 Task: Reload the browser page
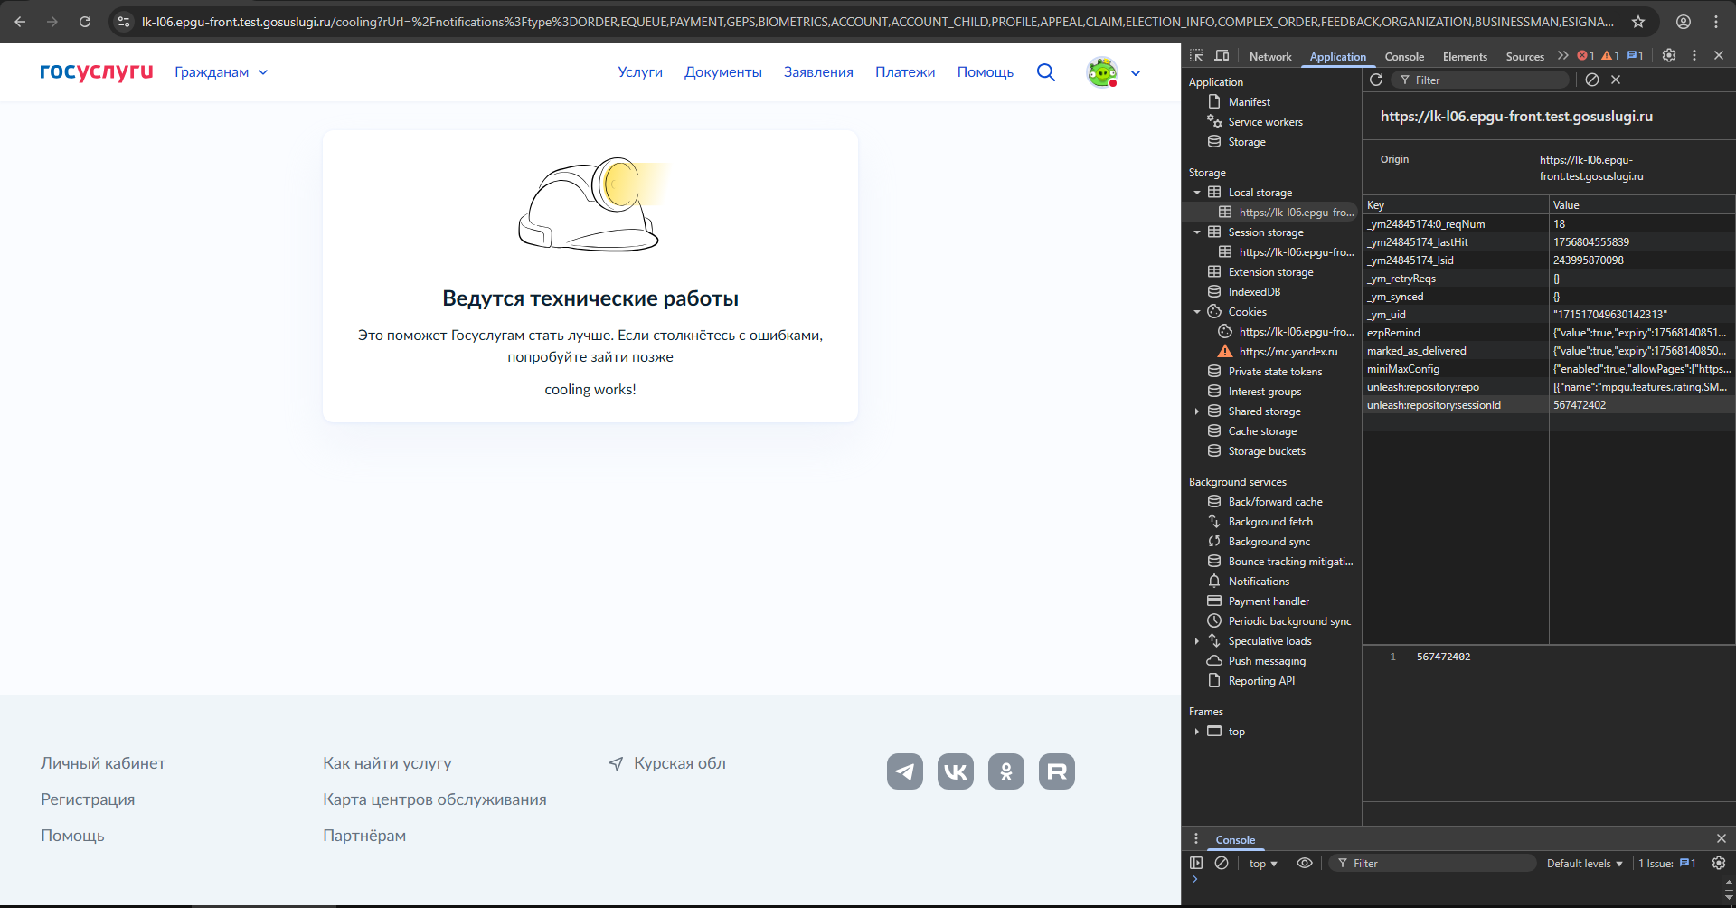(85, 22)
